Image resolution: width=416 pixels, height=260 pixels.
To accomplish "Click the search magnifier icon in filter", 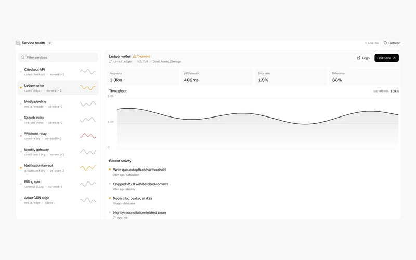I will click(x=23, y=57).
